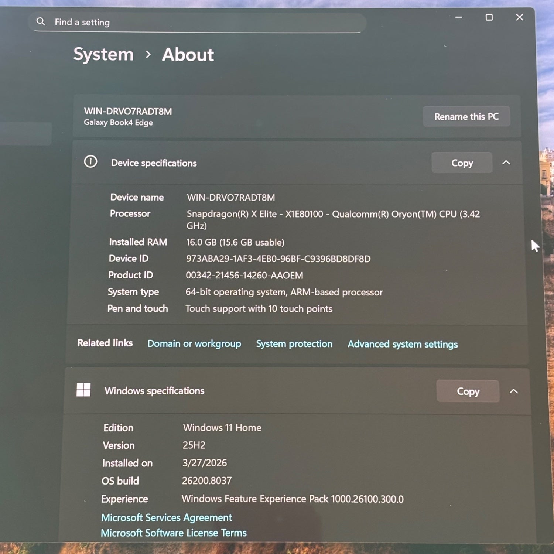Close the Settings window
This screenshot has height=554, width=554.
(x=519, y=17)
